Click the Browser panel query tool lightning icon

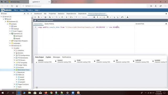click(25, 14)
